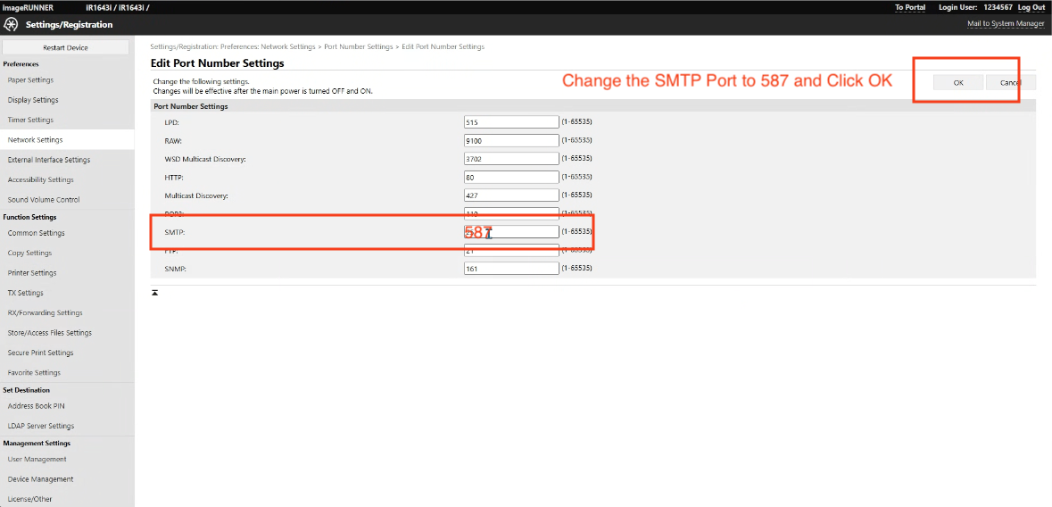Focus the HTTP port input box
This screenshot has height=507, width=1052.
click(x=511, y=177)
